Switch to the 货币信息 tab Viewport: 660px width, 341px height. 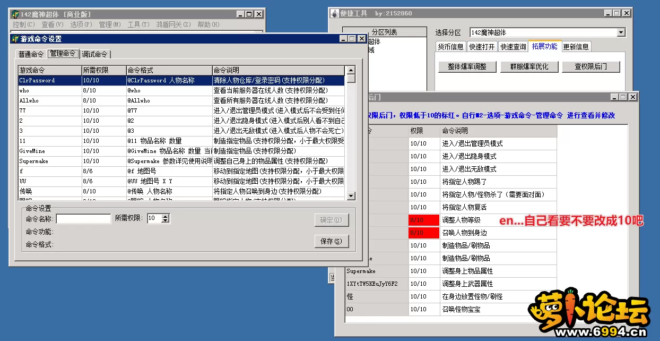click(x=450, y=47)
